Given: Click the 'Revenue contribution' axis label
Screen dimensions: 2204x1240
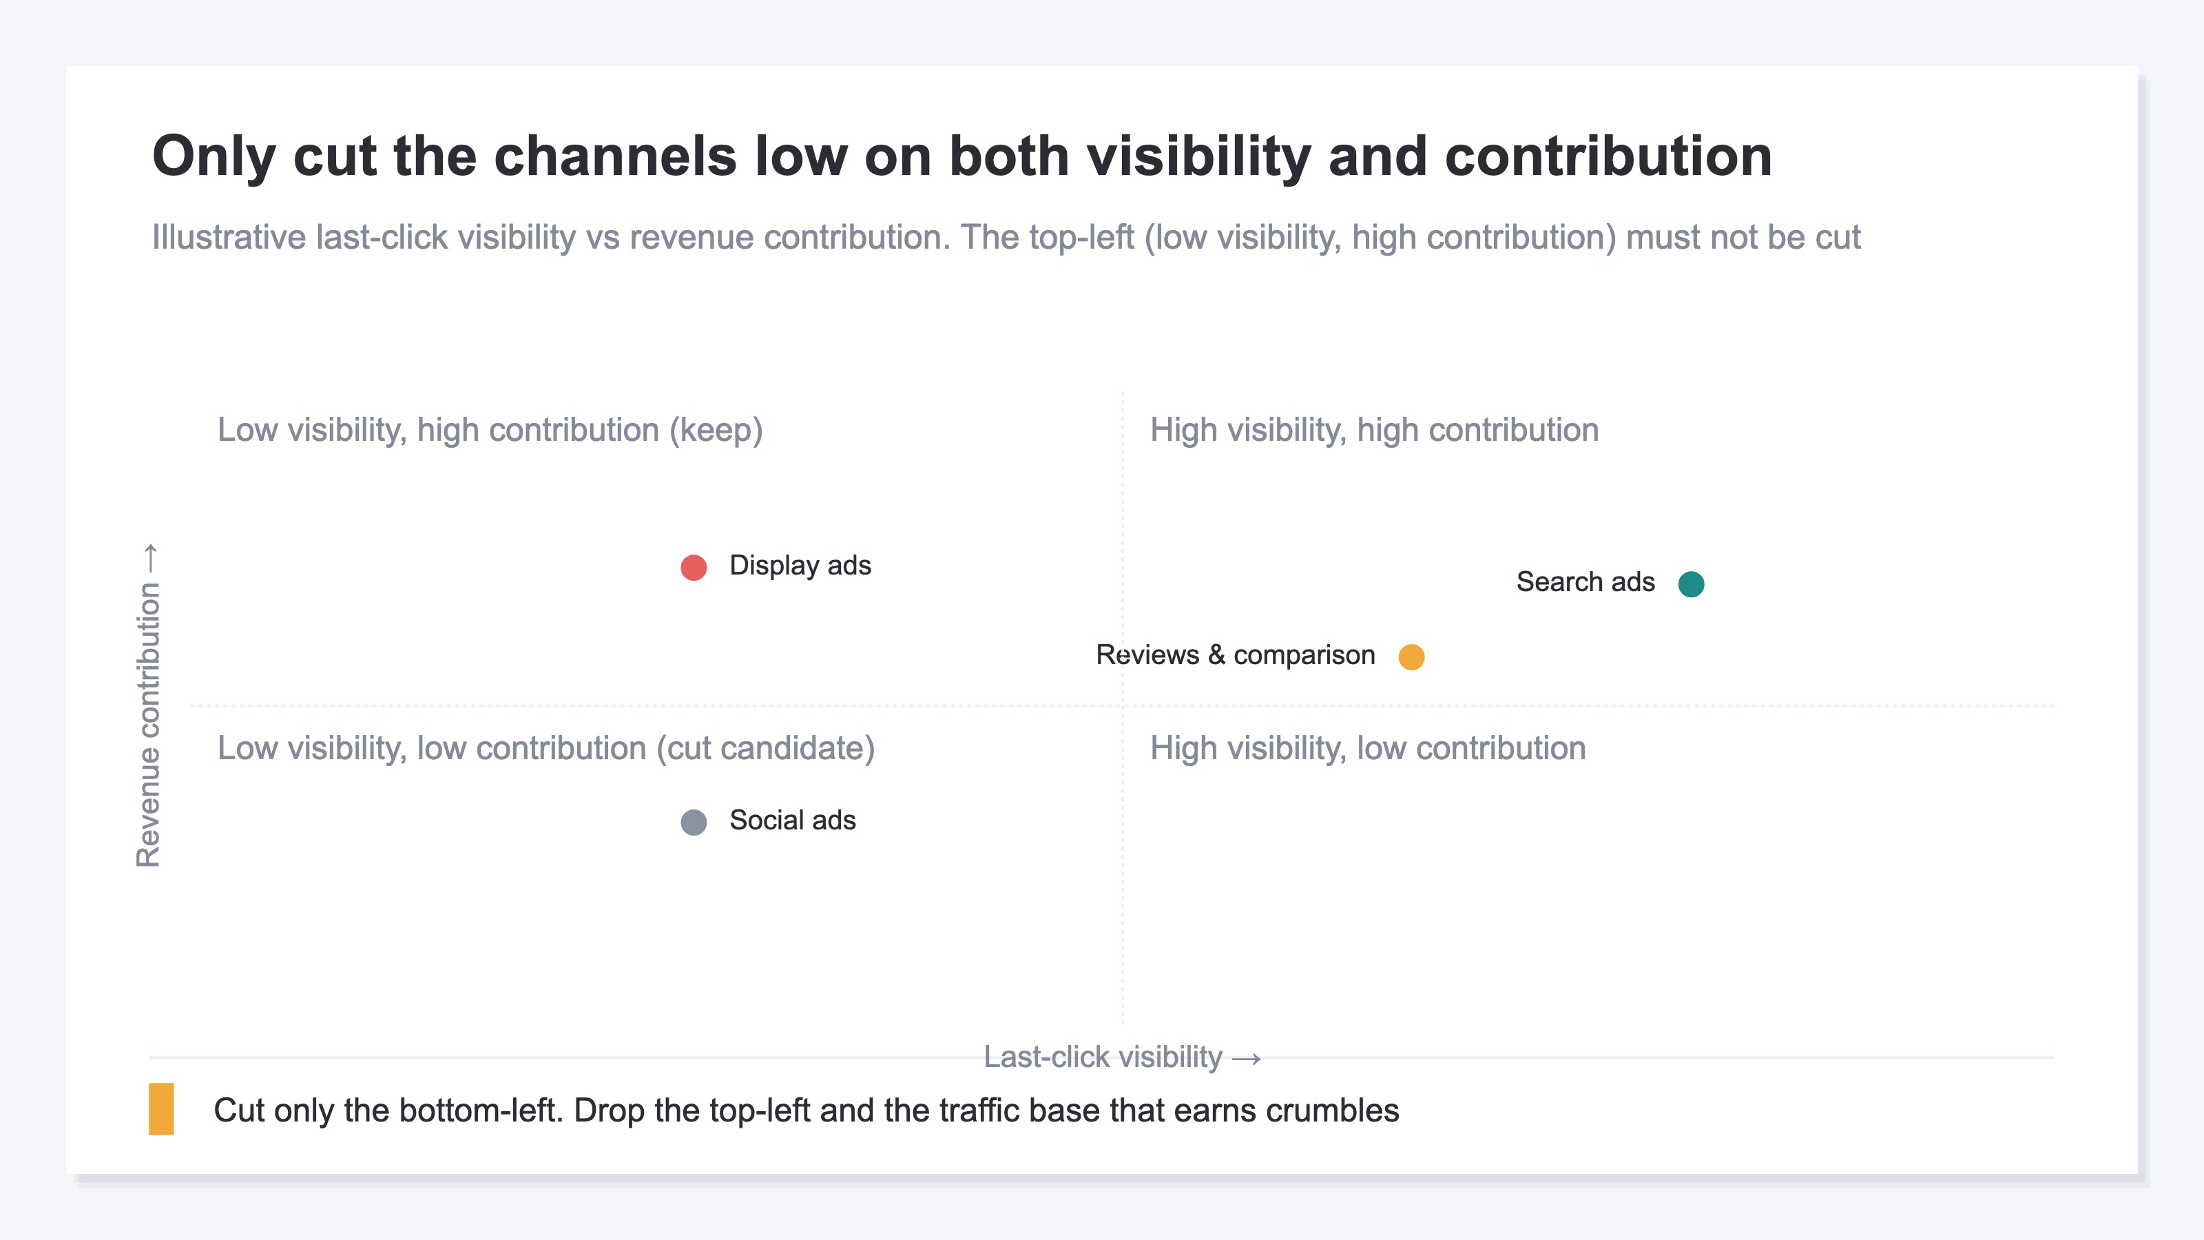Looking at the screenshot, I should 149,705.
